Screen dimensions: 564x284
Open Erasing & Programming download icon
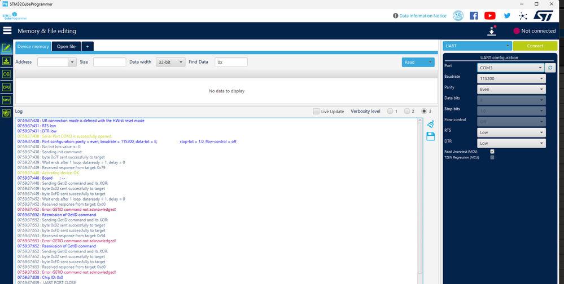[x=6, y=61]
